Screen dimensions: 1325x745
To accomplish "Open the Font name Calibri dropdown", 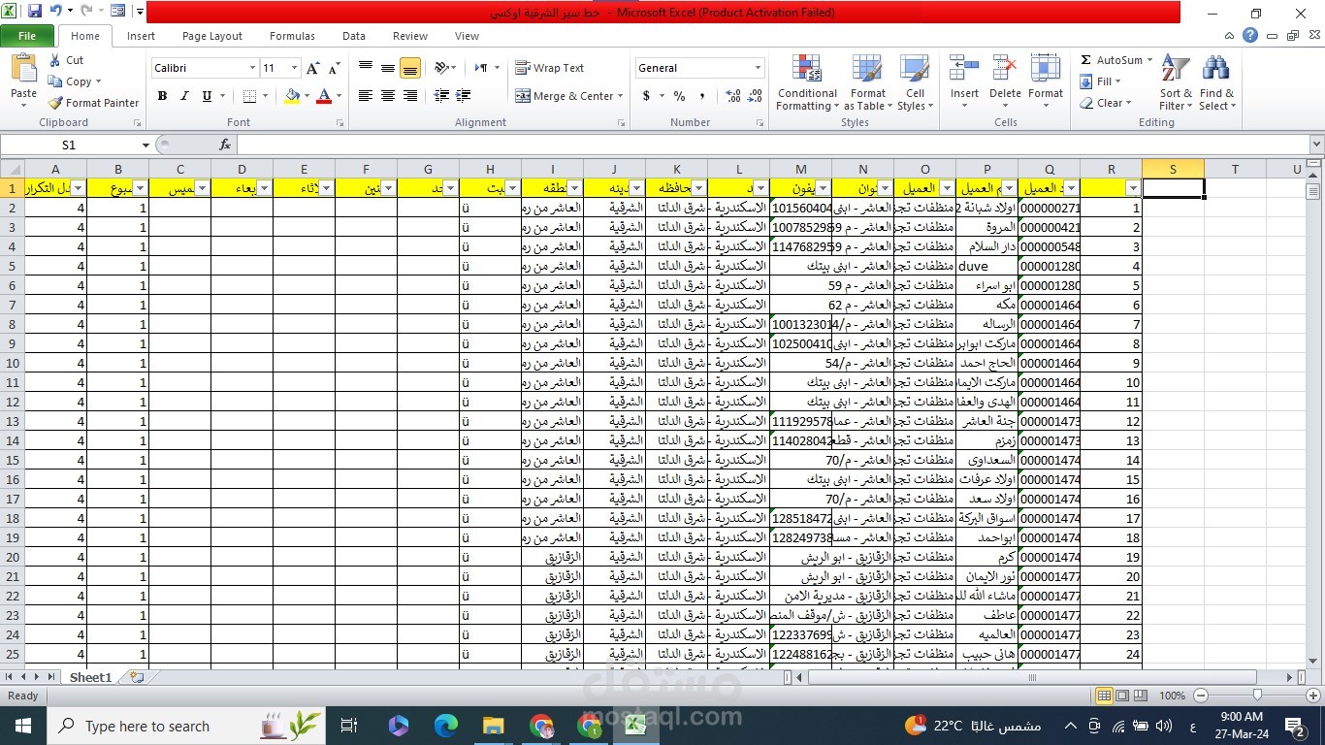I will (252, 68).
